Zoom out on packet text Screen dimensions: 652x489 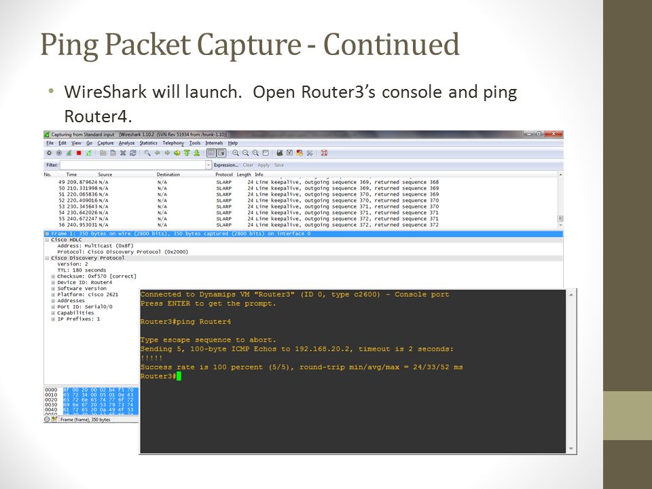tap(246, 153)
